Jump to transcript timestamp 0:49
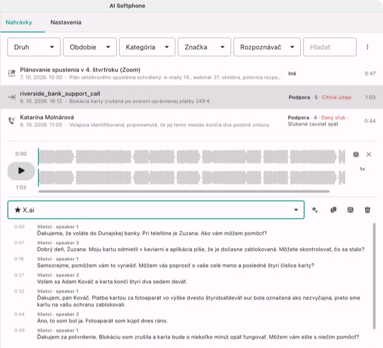This screenshot has width=383, height=348. 19,331
